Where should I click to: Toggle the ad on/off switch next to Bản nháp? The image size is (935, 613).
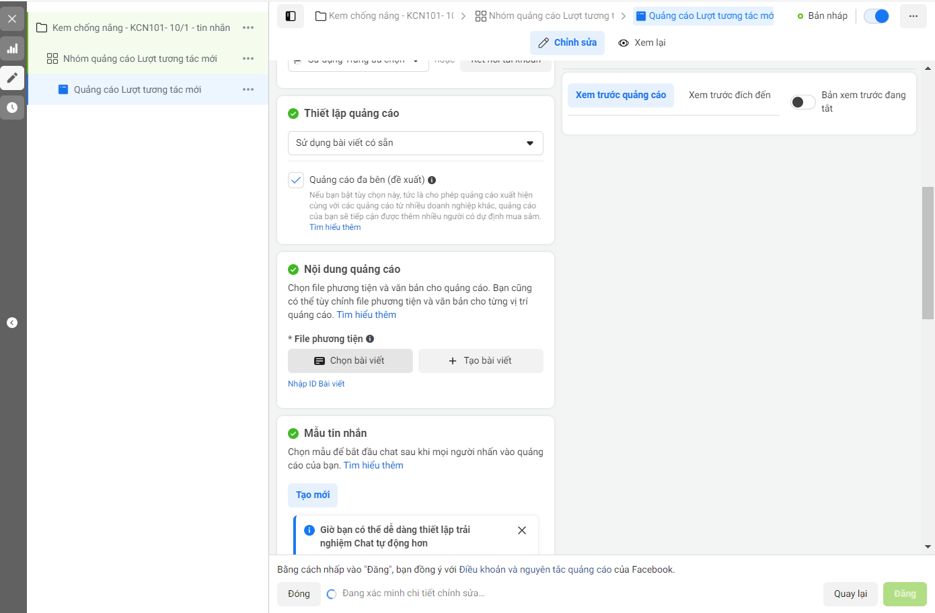[x=876, y=16]
